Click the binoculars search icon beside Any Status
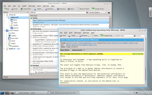The image size is (152, 95). pyautogui.click(x=109, y=12)
